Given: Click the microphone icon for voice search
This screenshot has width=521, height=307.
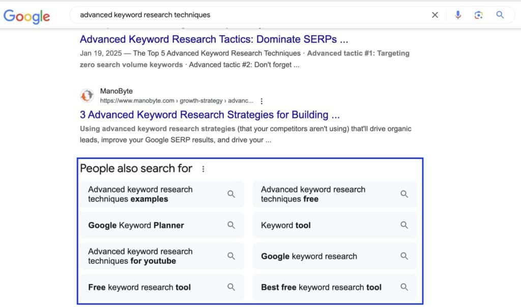Looking at the screenshot, I should (457, 15).
